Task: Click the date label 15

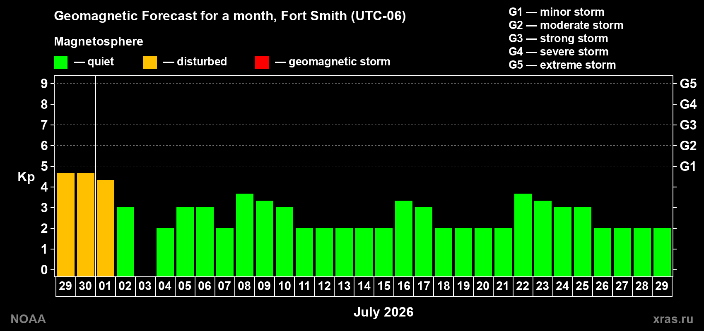Action: (x=384, y=286)
